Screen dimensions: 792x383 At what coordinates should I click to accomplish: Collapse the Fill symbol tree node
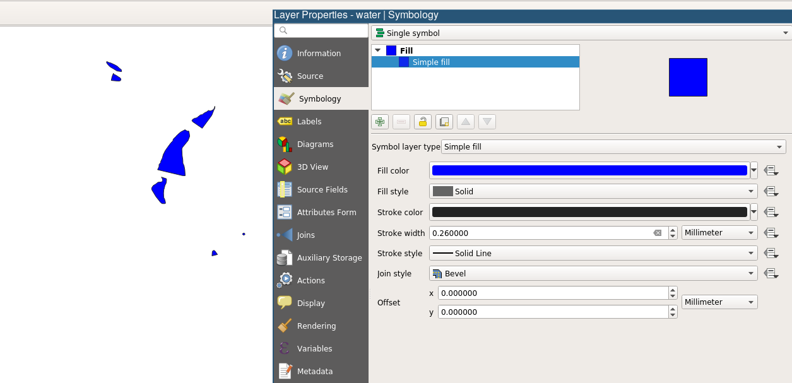coord(378,50)
